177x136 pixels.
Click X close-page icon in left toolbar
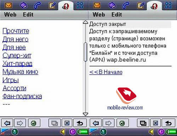tap(67, 123)
